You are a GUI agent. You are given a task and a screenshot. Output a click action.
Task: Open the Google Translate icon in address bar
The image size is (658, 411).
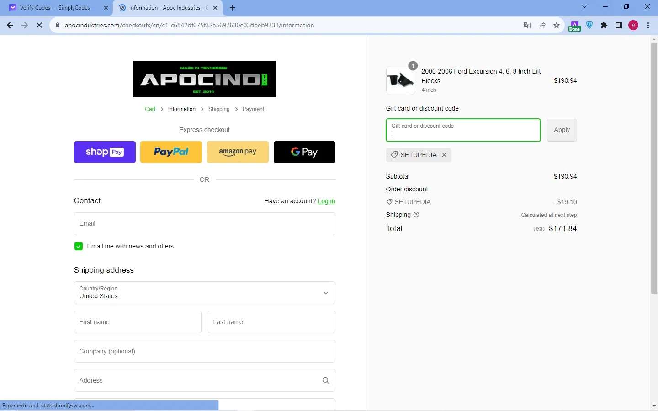point(527,25)
